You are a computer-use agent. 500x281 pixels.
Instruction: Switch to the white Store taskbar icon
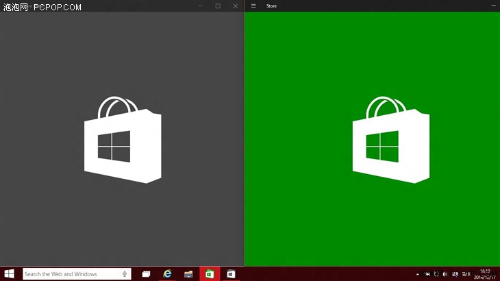coord(231,273)
